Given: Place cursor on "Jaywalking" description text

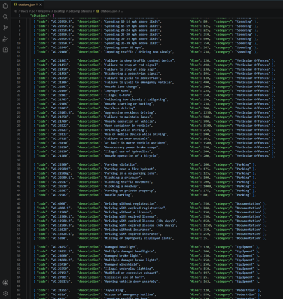Looking at the screenshot, I should click(115, 291).
